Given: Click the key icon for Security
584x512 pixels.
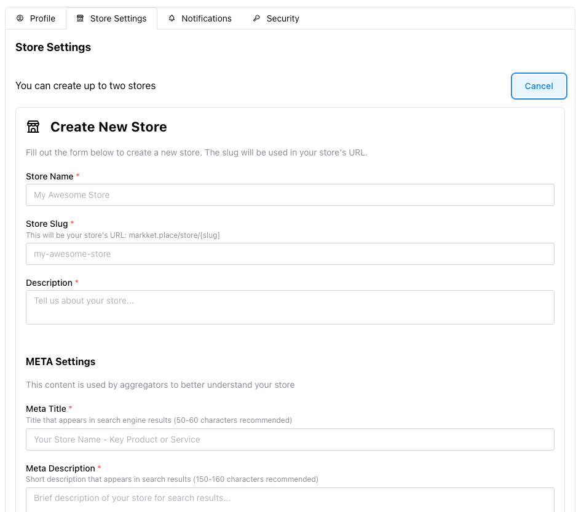Looking at the screenshot, I should (256, 18).
